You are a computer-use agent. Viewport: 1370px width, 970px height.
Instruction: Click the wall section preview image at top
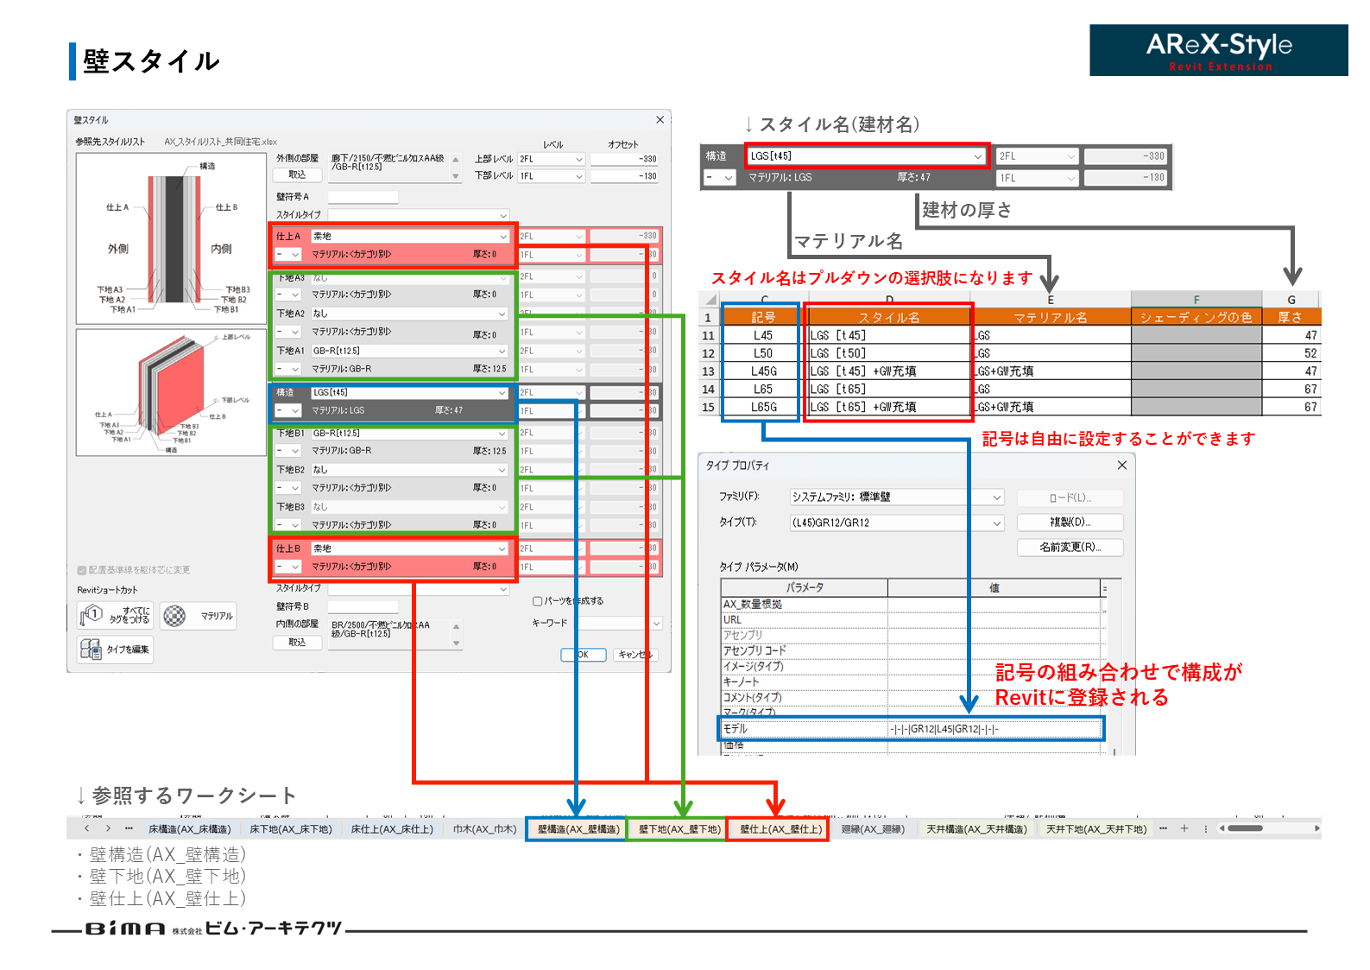(171, 238)
